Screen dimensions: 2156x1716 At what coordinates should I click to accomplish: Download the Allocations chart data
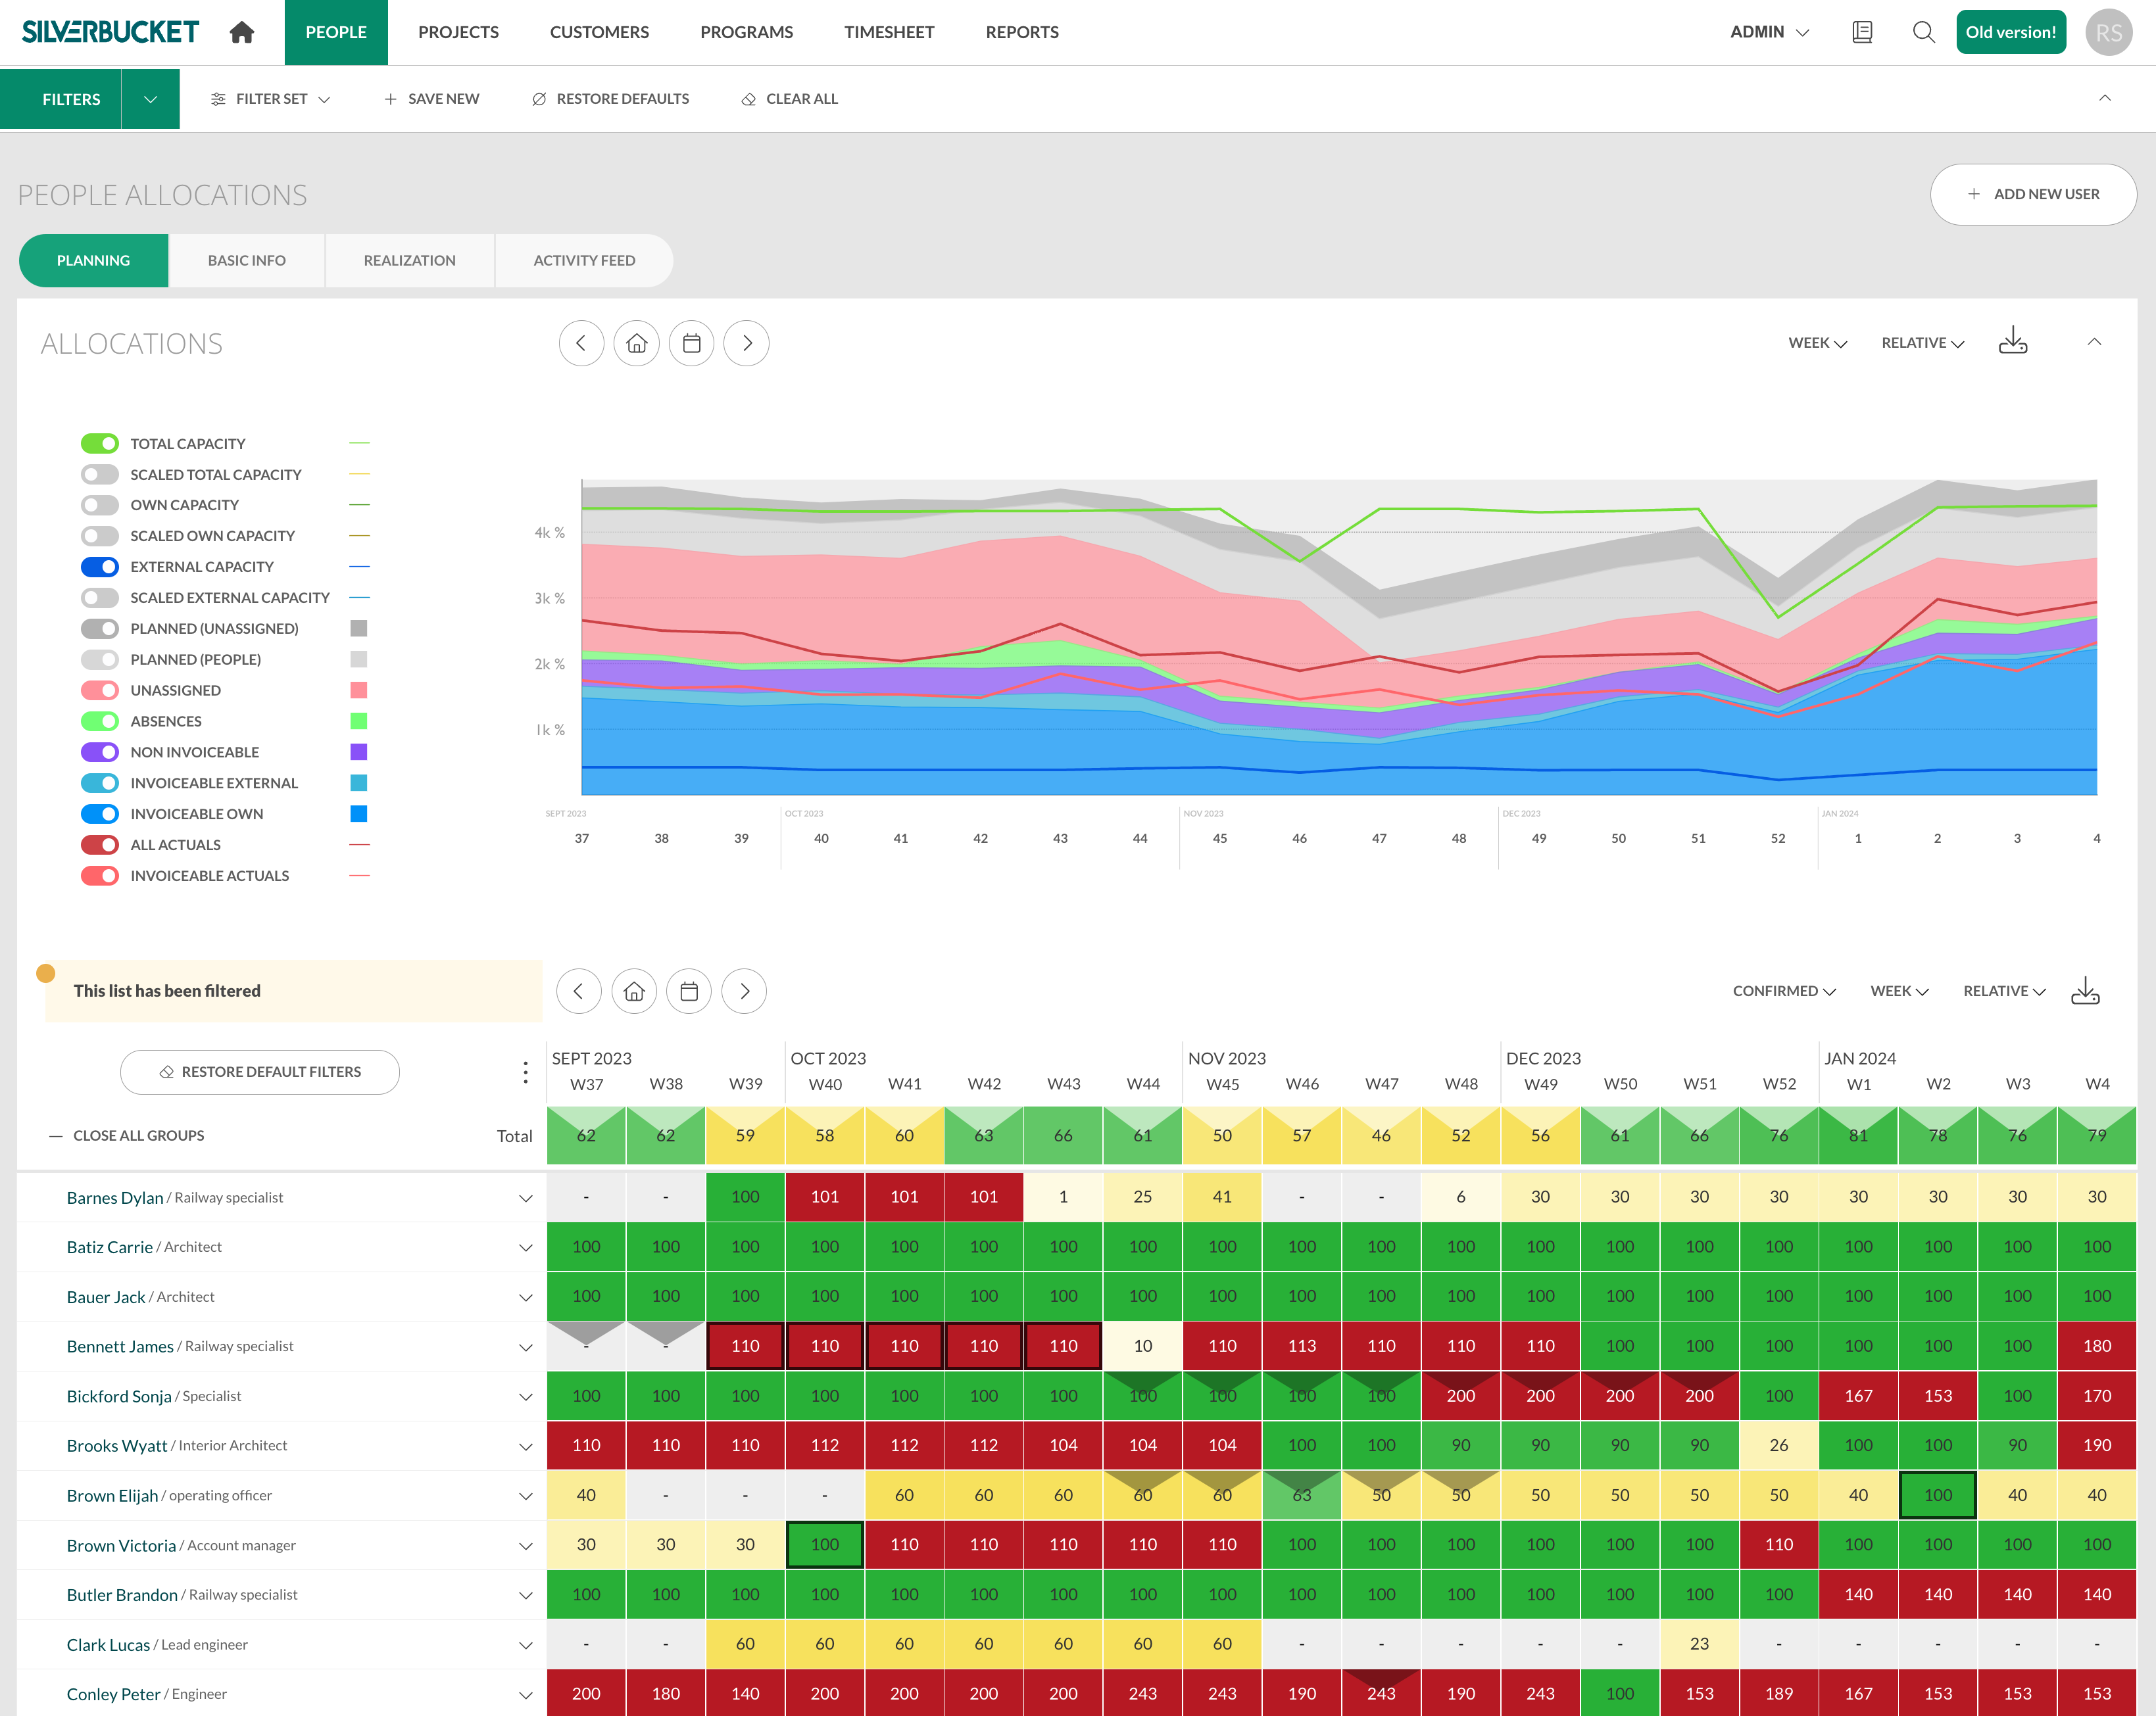click(2012, 341)
